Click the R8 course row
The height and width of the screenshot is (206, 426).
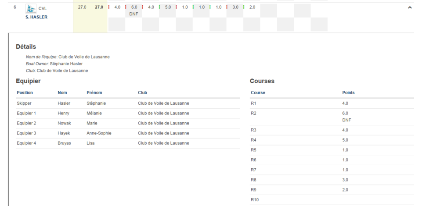tap(332, 180)
